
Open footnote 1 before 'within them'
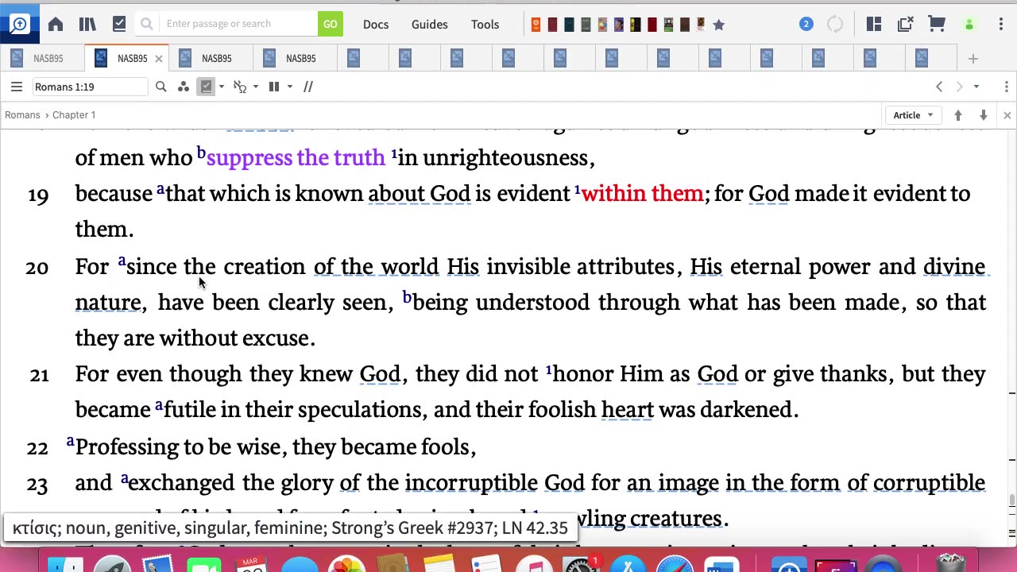(578, 189)
